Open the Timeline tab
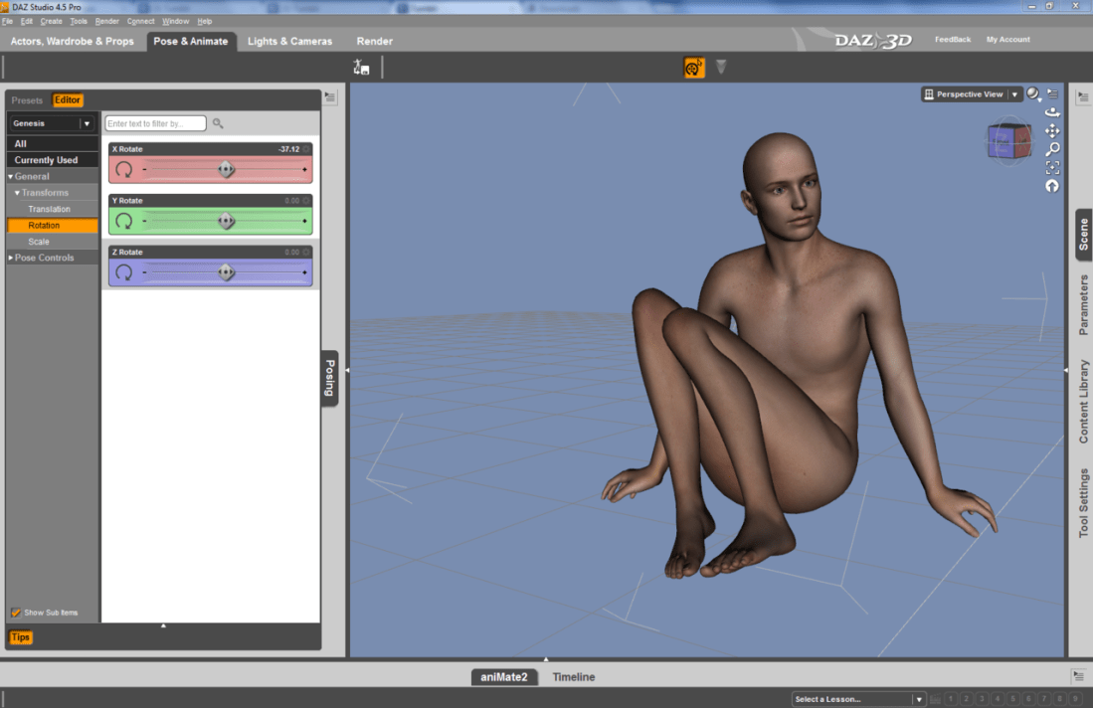The image size is (1093, 708). click(574, 677)
